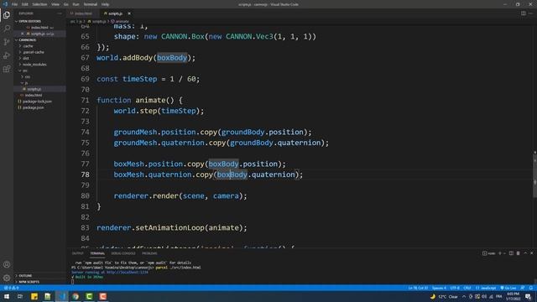Screen dimensions: 537x302
Task: Expand the node_modules folder
Action: coord(39,65)
